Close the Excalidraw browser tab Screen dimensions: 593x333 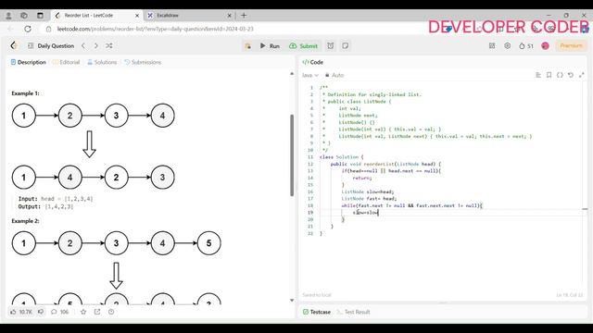[229, 16]
